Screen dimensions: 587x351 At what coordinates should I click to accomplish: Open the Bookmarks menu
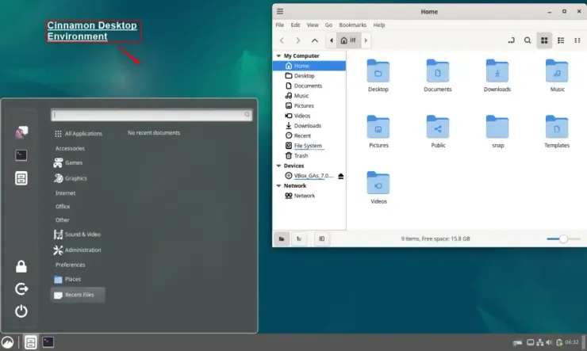click(353, 25)
